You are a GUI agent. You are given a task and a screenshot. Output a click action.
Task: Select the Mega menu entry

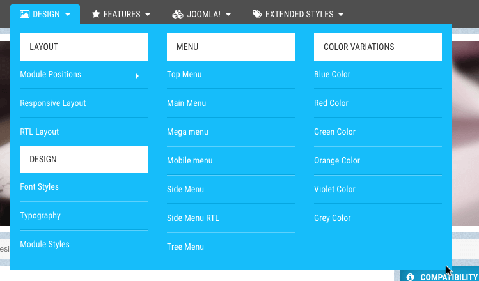click(x=187, y=132)
